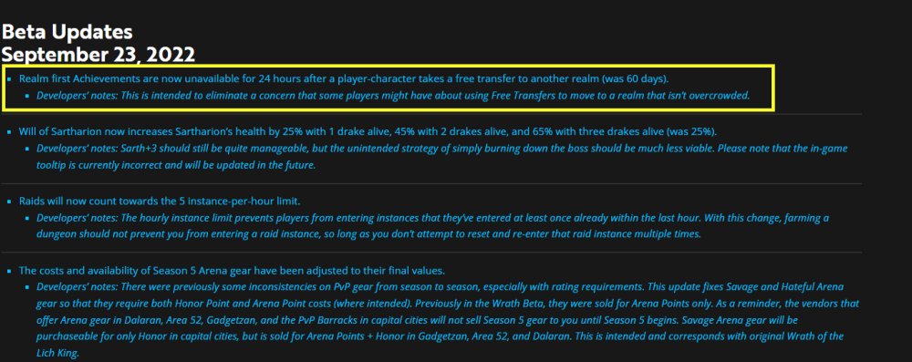The height and width of the screenshot is (362, 912).
Task: Click the bullet beside "Will of Sartharion"
Action: [9, 132]
